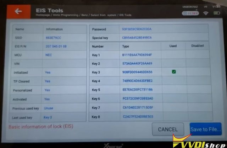Click Previous used key value Unuse
This screenshot has height=148, width=227.
49,108
